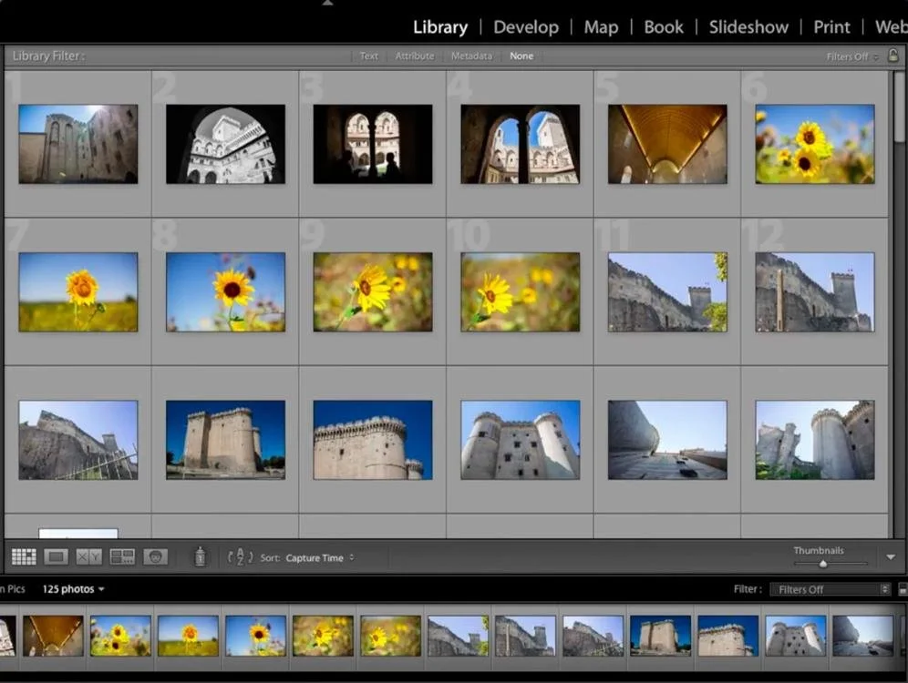Open the Print module

click(831, 27)
